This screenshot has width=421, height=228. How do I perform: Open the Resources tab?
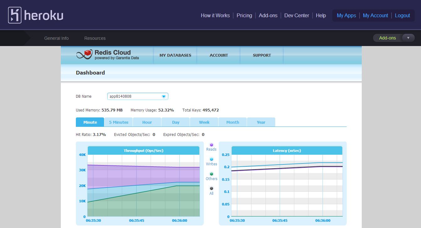click(x=95, y=38)
